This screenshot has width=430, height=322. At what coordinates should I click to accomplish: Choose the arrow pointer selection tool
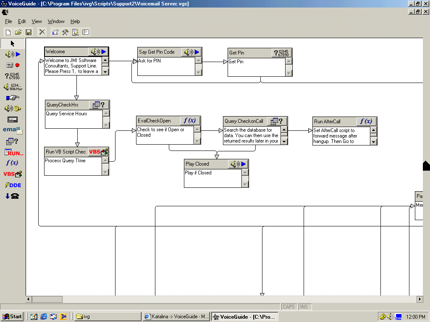[x=13, y=44]
